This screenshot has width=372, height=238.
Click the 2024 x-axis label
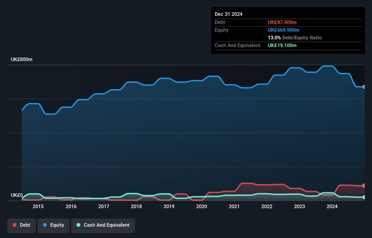point(332,206)
